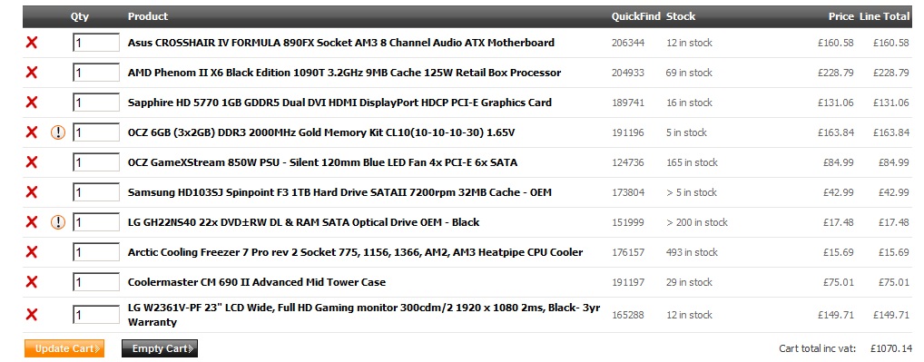This screenshot has width=924, height=362.
Task: Remove the AMD Phenom II X6 processor
Action: tap(32, 73)
